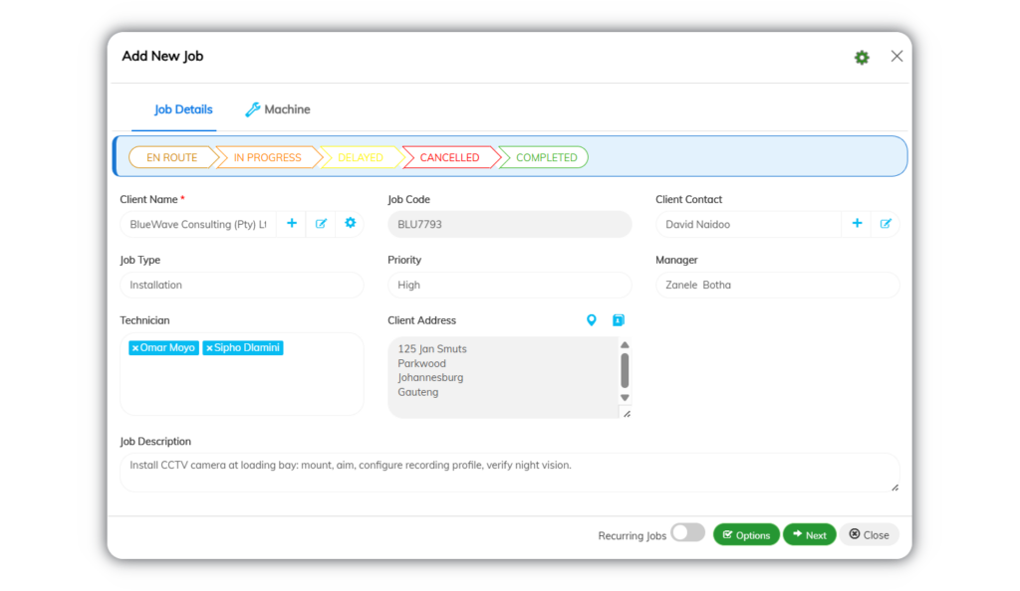
Task: Toggle the Recurring Jobs switch
Action: pos(688,532)
